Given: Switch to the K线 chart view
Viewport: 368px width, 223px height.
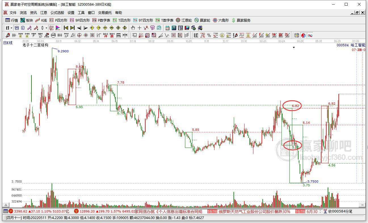Looking at the screenshot, I should [41, 20].
